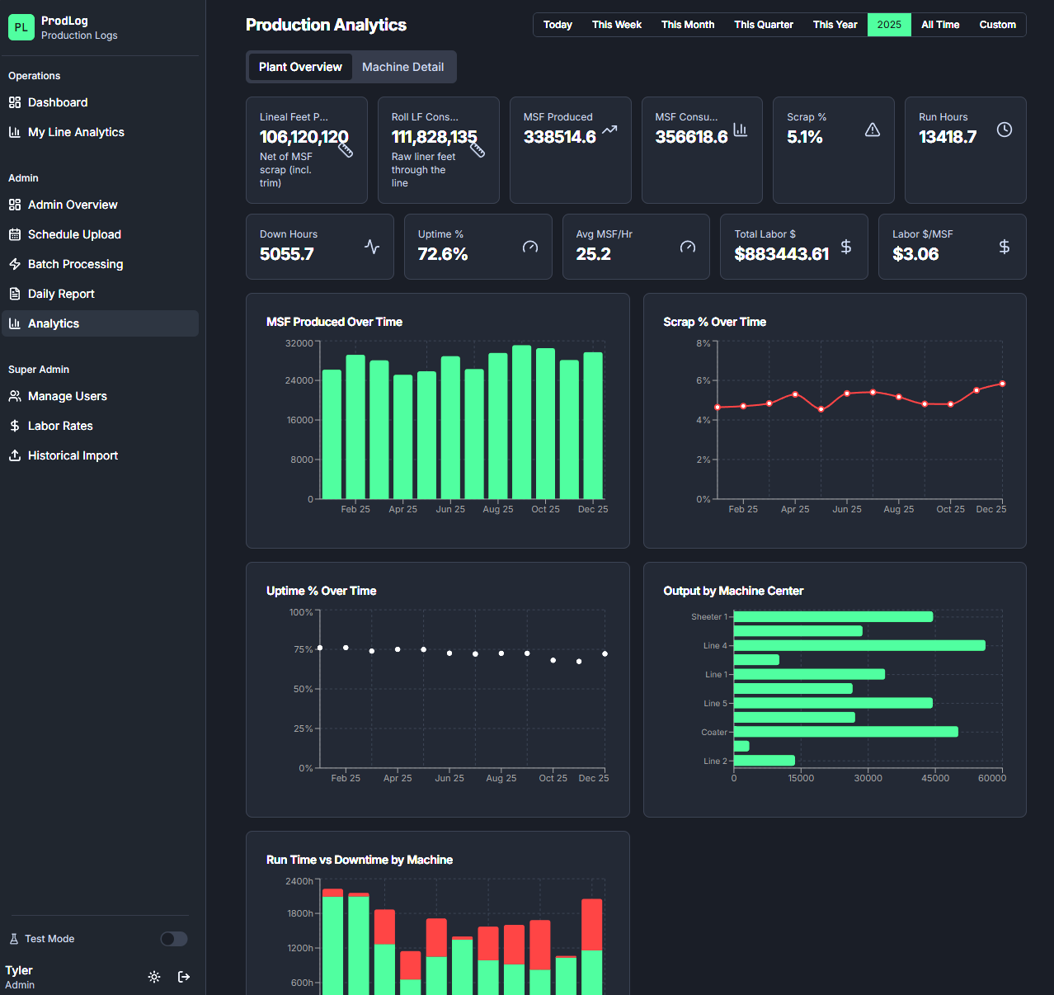
Task: Go to My Line Analytics
Action: point(100,132)
